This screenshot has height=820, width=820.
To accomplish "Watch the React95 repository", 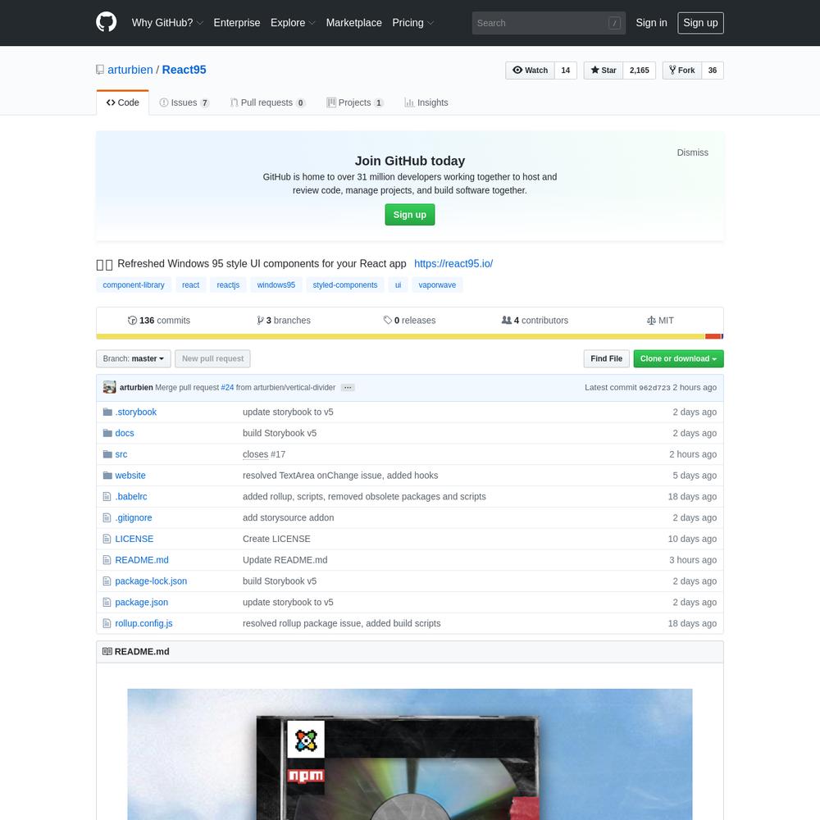I will [x=530, y=71].
